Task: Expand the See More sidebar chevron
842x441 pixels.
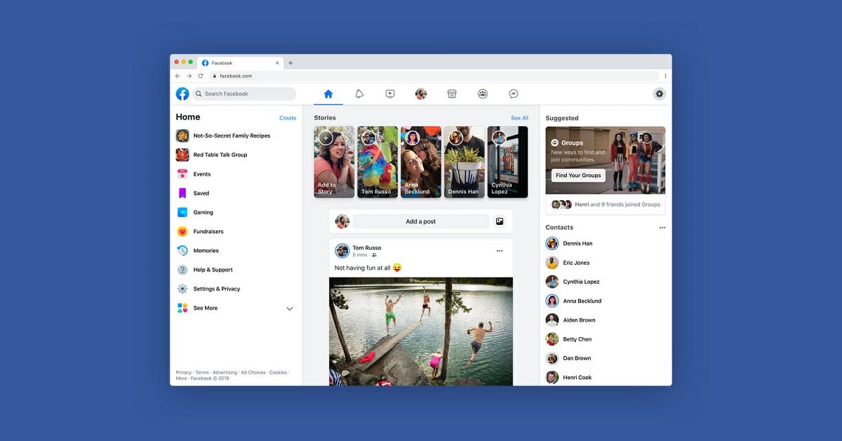Action: 289,308
